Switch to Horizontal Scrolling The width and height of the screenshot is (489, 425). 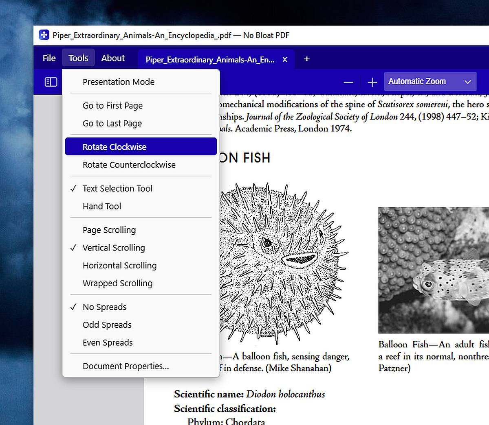[x=141, y=266]
